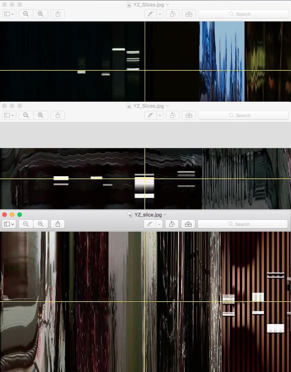Close the YZ_slice.jpg window
The width and height of the screenshot is (291, 372).
[5, 215]
